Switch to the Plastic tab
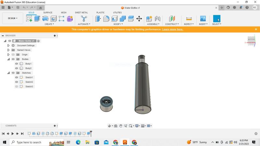 coord(100,13)
